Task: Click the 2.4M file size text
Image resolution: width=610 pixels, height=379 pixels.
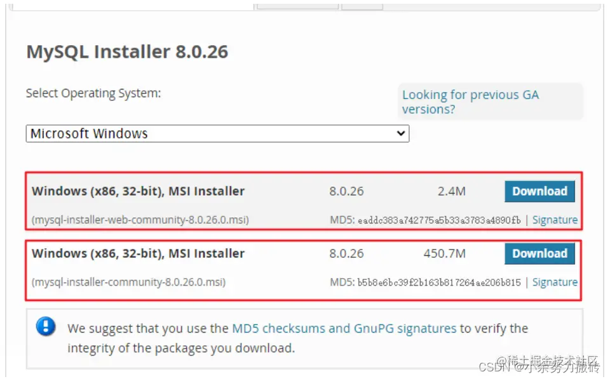Action: [452, 191]
